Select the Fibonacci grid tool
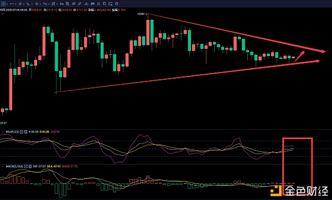332x200 pixels. (53, 4)
